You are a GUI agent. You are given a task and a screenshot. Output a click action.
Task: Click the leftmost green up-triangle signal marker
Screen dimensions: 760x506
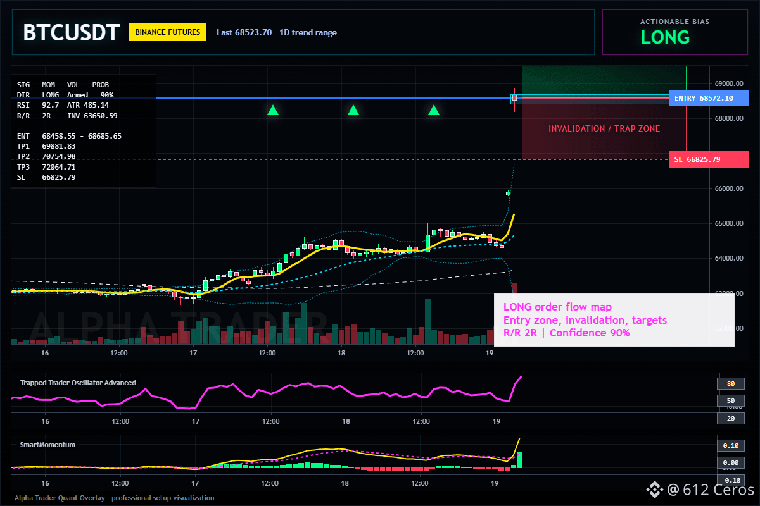[273, 110]
